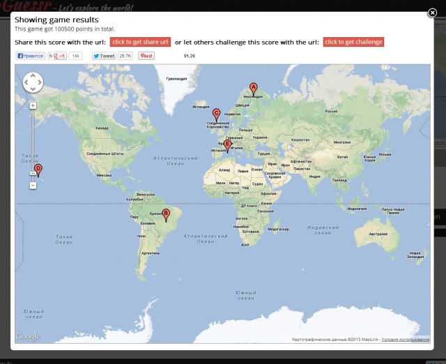Zoom out with the minus button
Image resolution: width=446 pixels, height=364 pixels.
point(33,185)
